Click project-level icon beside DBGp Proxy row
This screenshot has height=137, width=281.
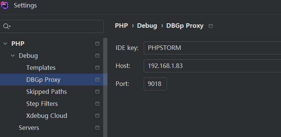pos(97,80)
